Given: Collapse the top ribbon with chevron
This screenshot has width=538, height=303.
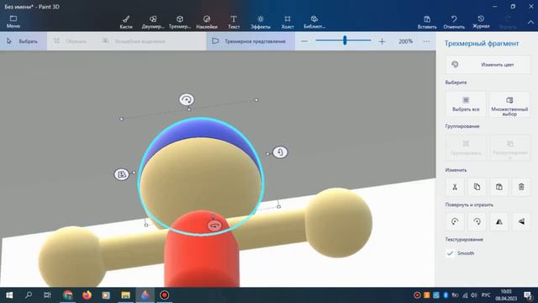Looking at the screenshot, I should click(530, 22).
